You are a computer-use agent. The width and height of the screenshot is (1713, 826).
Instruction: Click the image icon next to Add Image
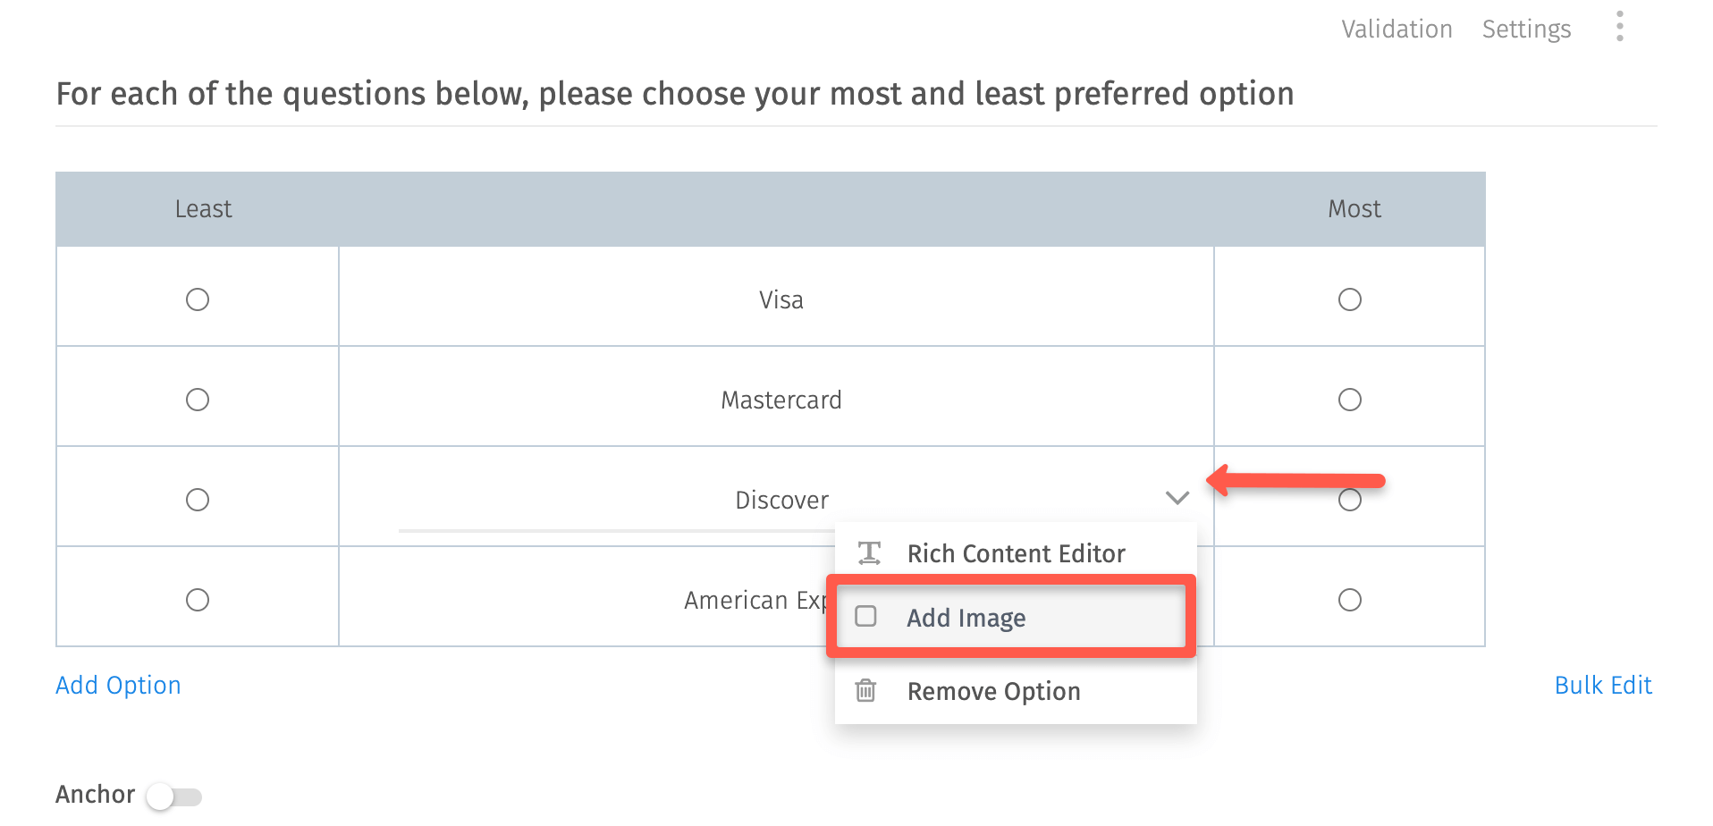[x=865, y=617]
